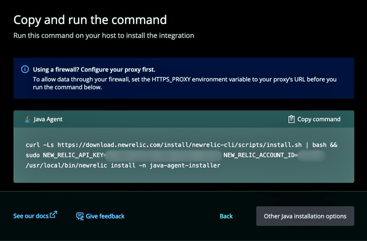The height and width of the screenshot is (241, 367).
Task: Click the blurred NEW_RELIC_API_KEY value
Action: click(x=164, y=156)
